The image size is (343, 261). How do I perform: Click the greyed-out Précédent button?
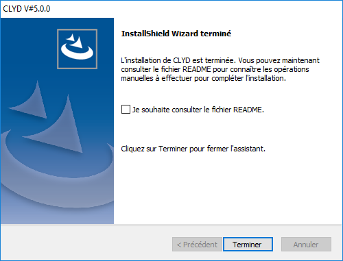pos(197,245)
